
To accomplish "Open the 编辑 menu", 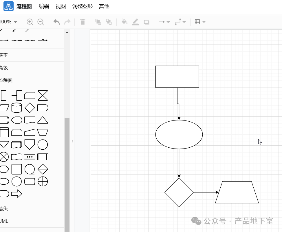I will (44, 6).
